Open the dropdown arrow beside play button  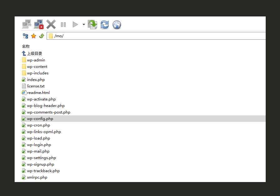point(84,24)
